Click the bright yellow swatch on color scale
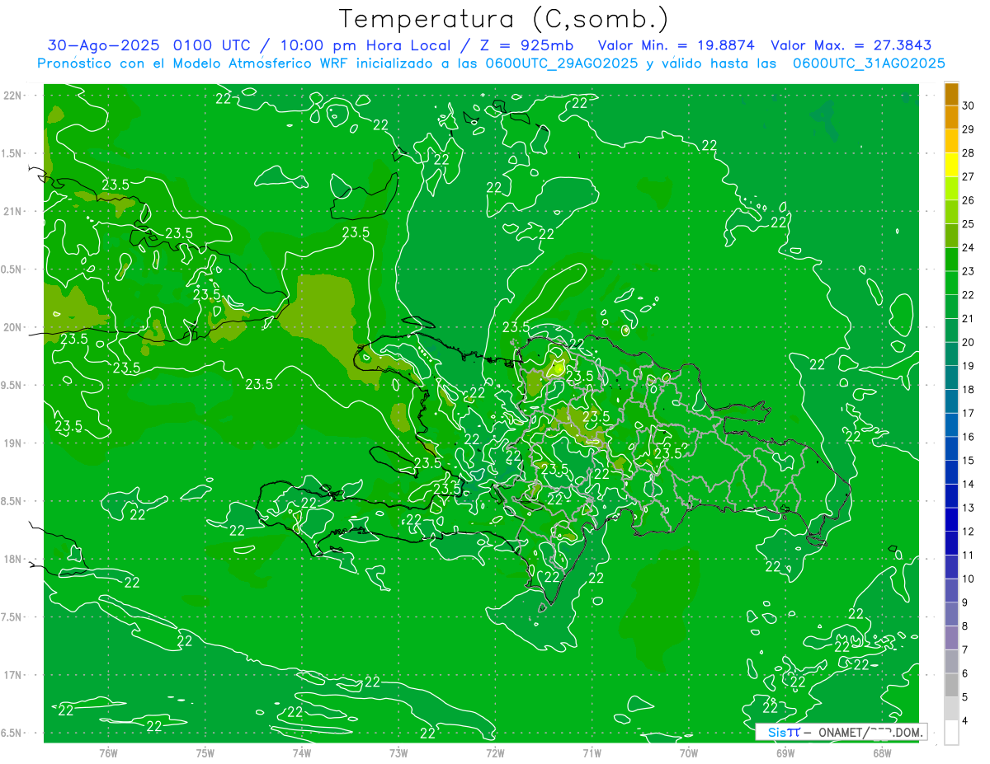990x764 pixels. (x=951, y=165)
